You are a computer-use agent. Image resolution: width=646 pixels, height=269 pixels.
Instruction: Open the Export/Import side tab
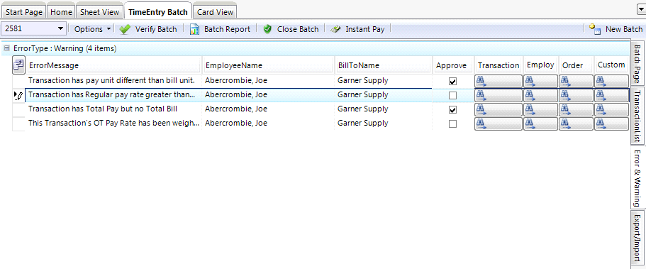(637, 237)
